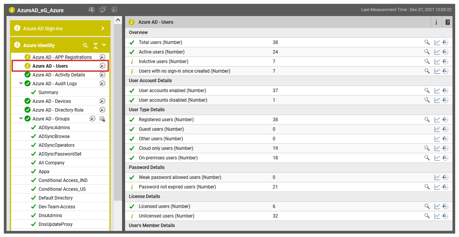Configure the Azure AD - APP Registrations test

[102, 57]
